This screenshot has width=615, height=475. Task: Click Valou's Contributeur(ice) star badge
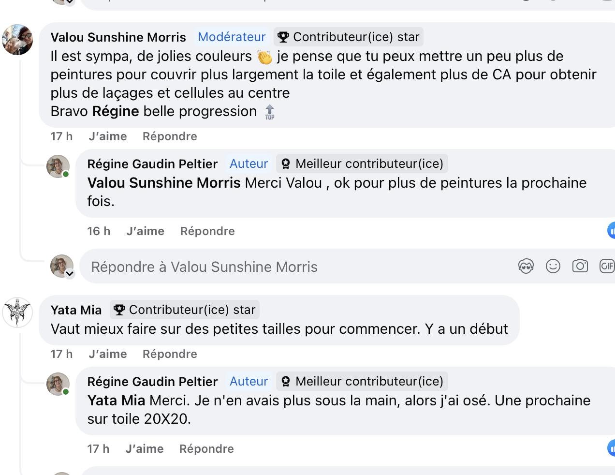[349, 37]
